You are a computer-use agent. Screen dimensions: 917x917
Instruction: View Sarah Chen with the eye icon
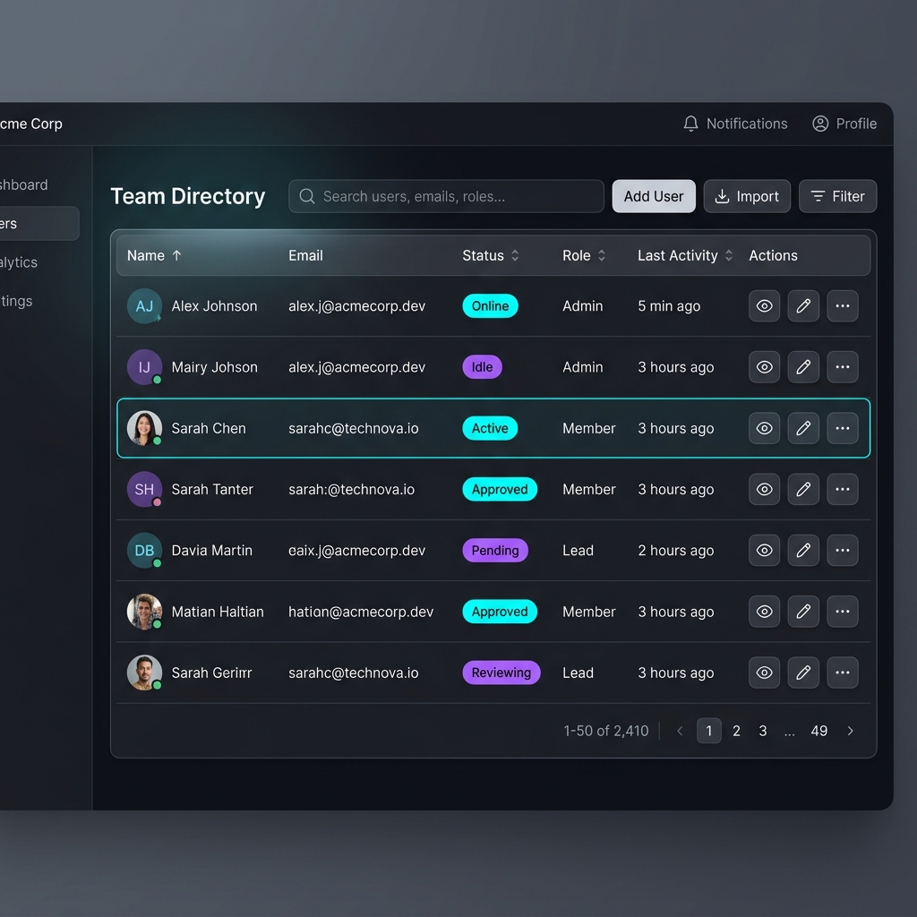[764, 428]
